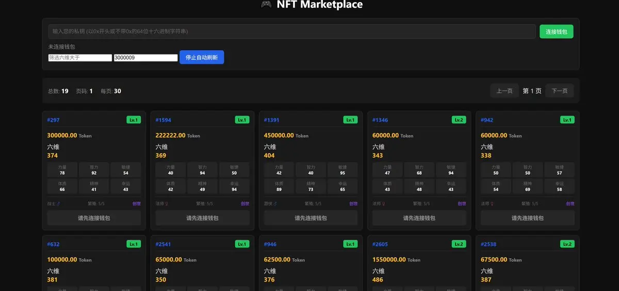The height and width of the screenshot is (291, 619).
Task: Click the 100000.00 Token price
Action: (x=69, y=260)
